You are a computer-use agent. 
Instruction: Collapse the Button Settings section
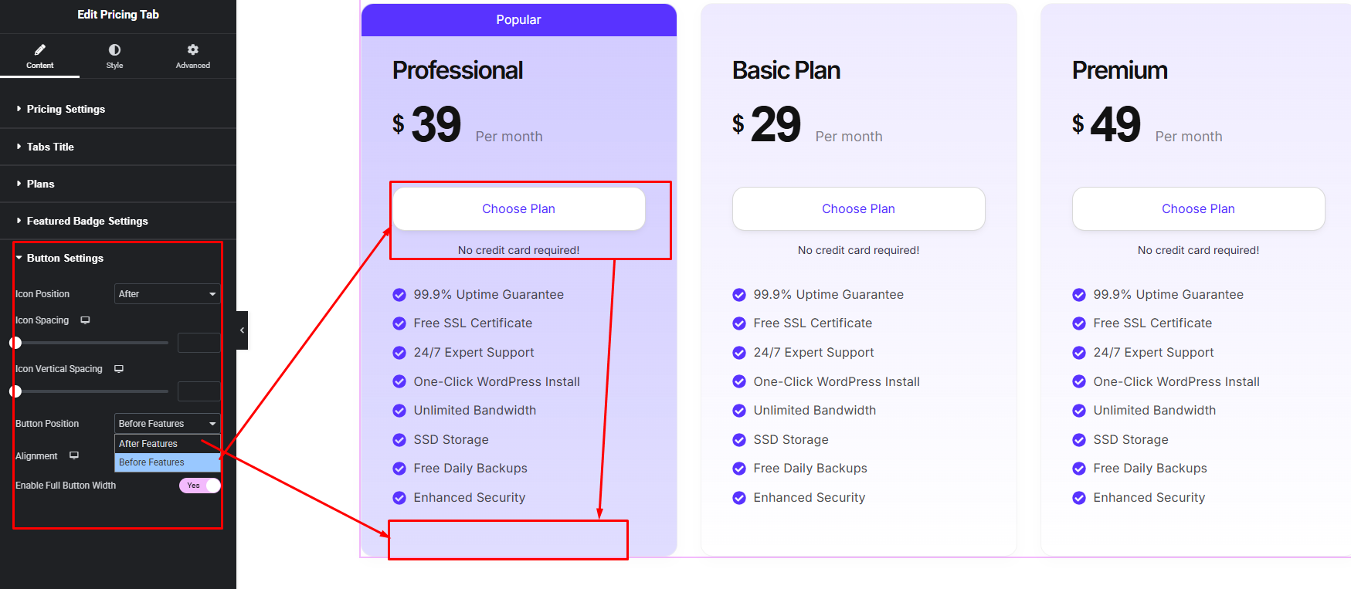(65, 259)
